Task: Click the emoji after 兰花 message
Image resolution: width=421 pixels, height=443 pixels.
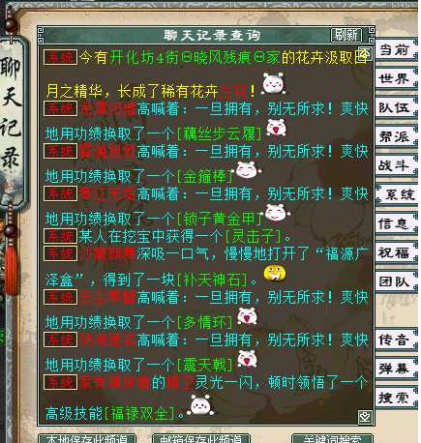Action: coord(273,84)
